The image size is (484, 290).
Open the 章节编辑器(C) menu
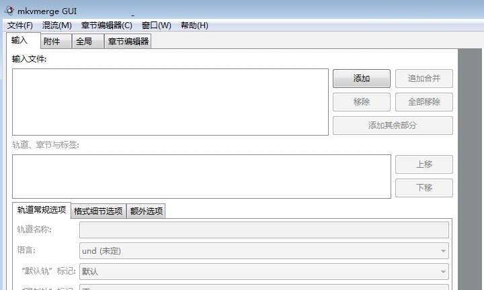coord(106,26)
